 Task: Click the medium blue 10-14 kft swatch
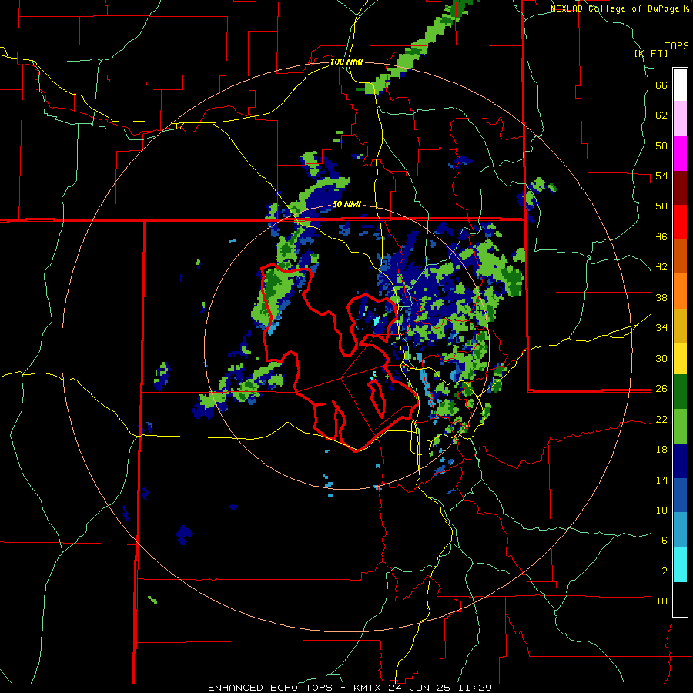coord(680,496)
